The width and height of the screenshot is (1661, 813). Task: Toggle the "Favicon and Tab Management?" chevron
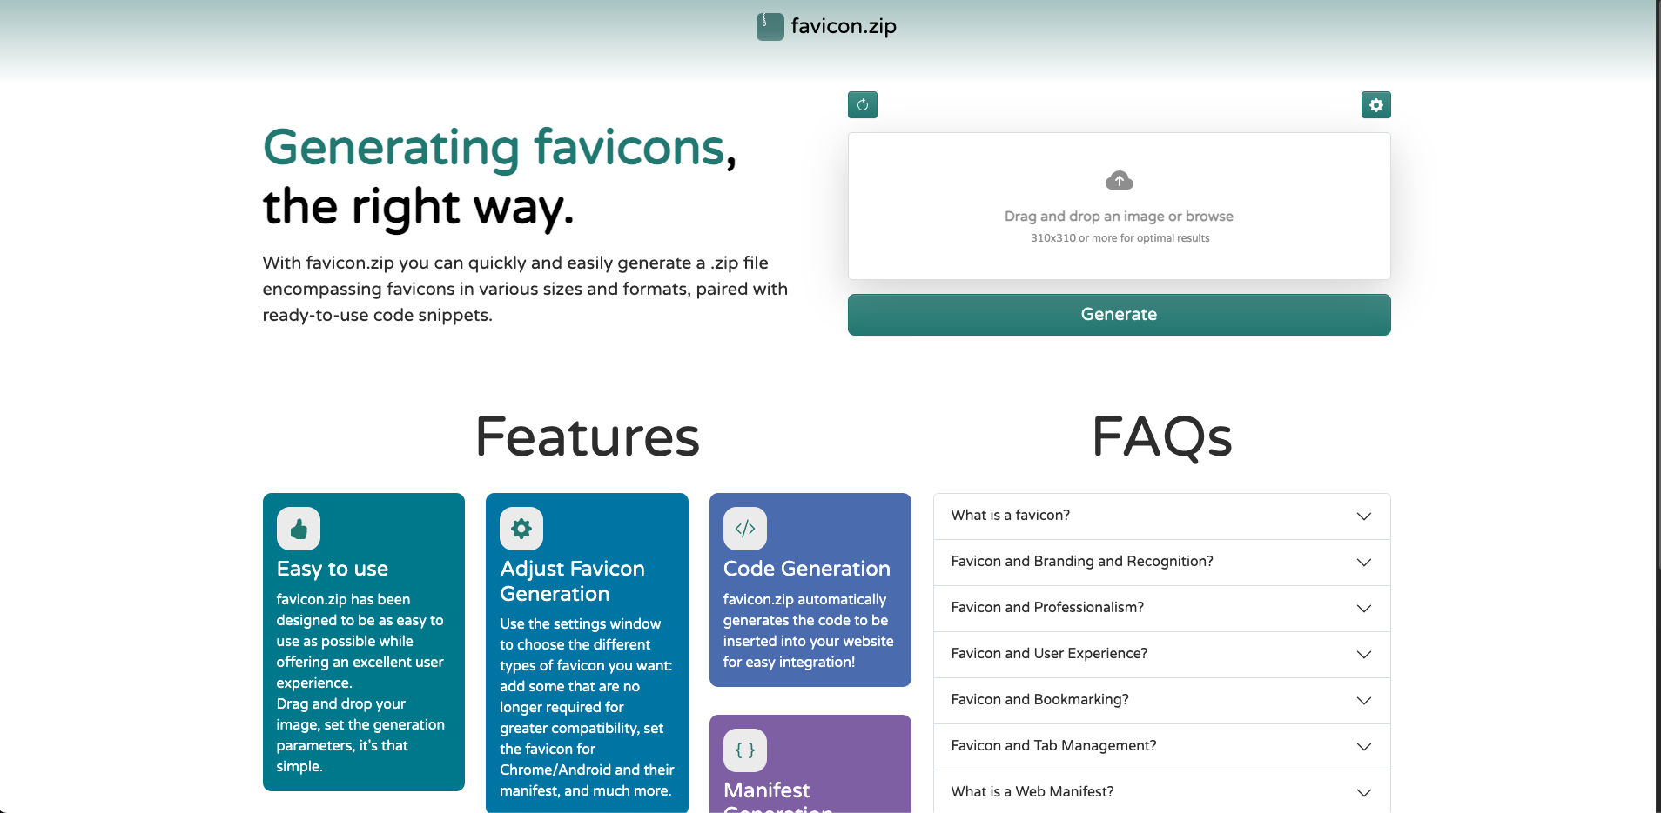pyautogui.click(x=1363, y=746)
